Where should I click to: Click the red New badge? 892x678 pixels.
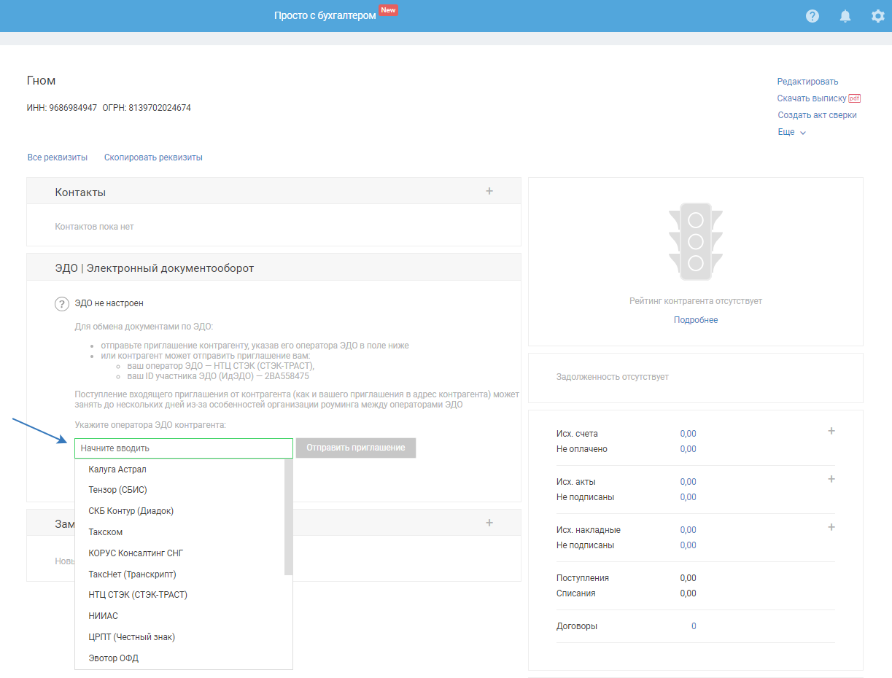388,10
